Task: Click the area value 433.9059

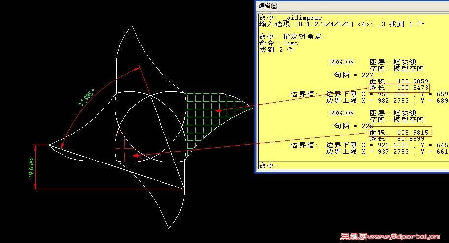Action: (x=413, y=81)
